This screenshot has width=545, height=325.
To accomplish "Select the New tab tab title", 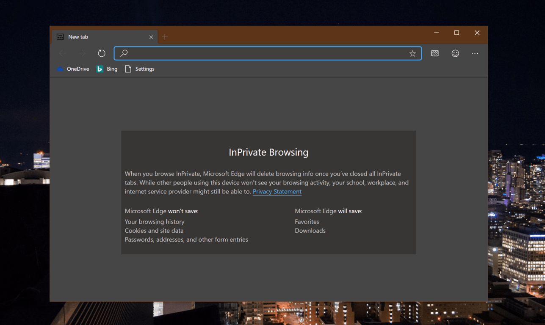I will 78,37.
